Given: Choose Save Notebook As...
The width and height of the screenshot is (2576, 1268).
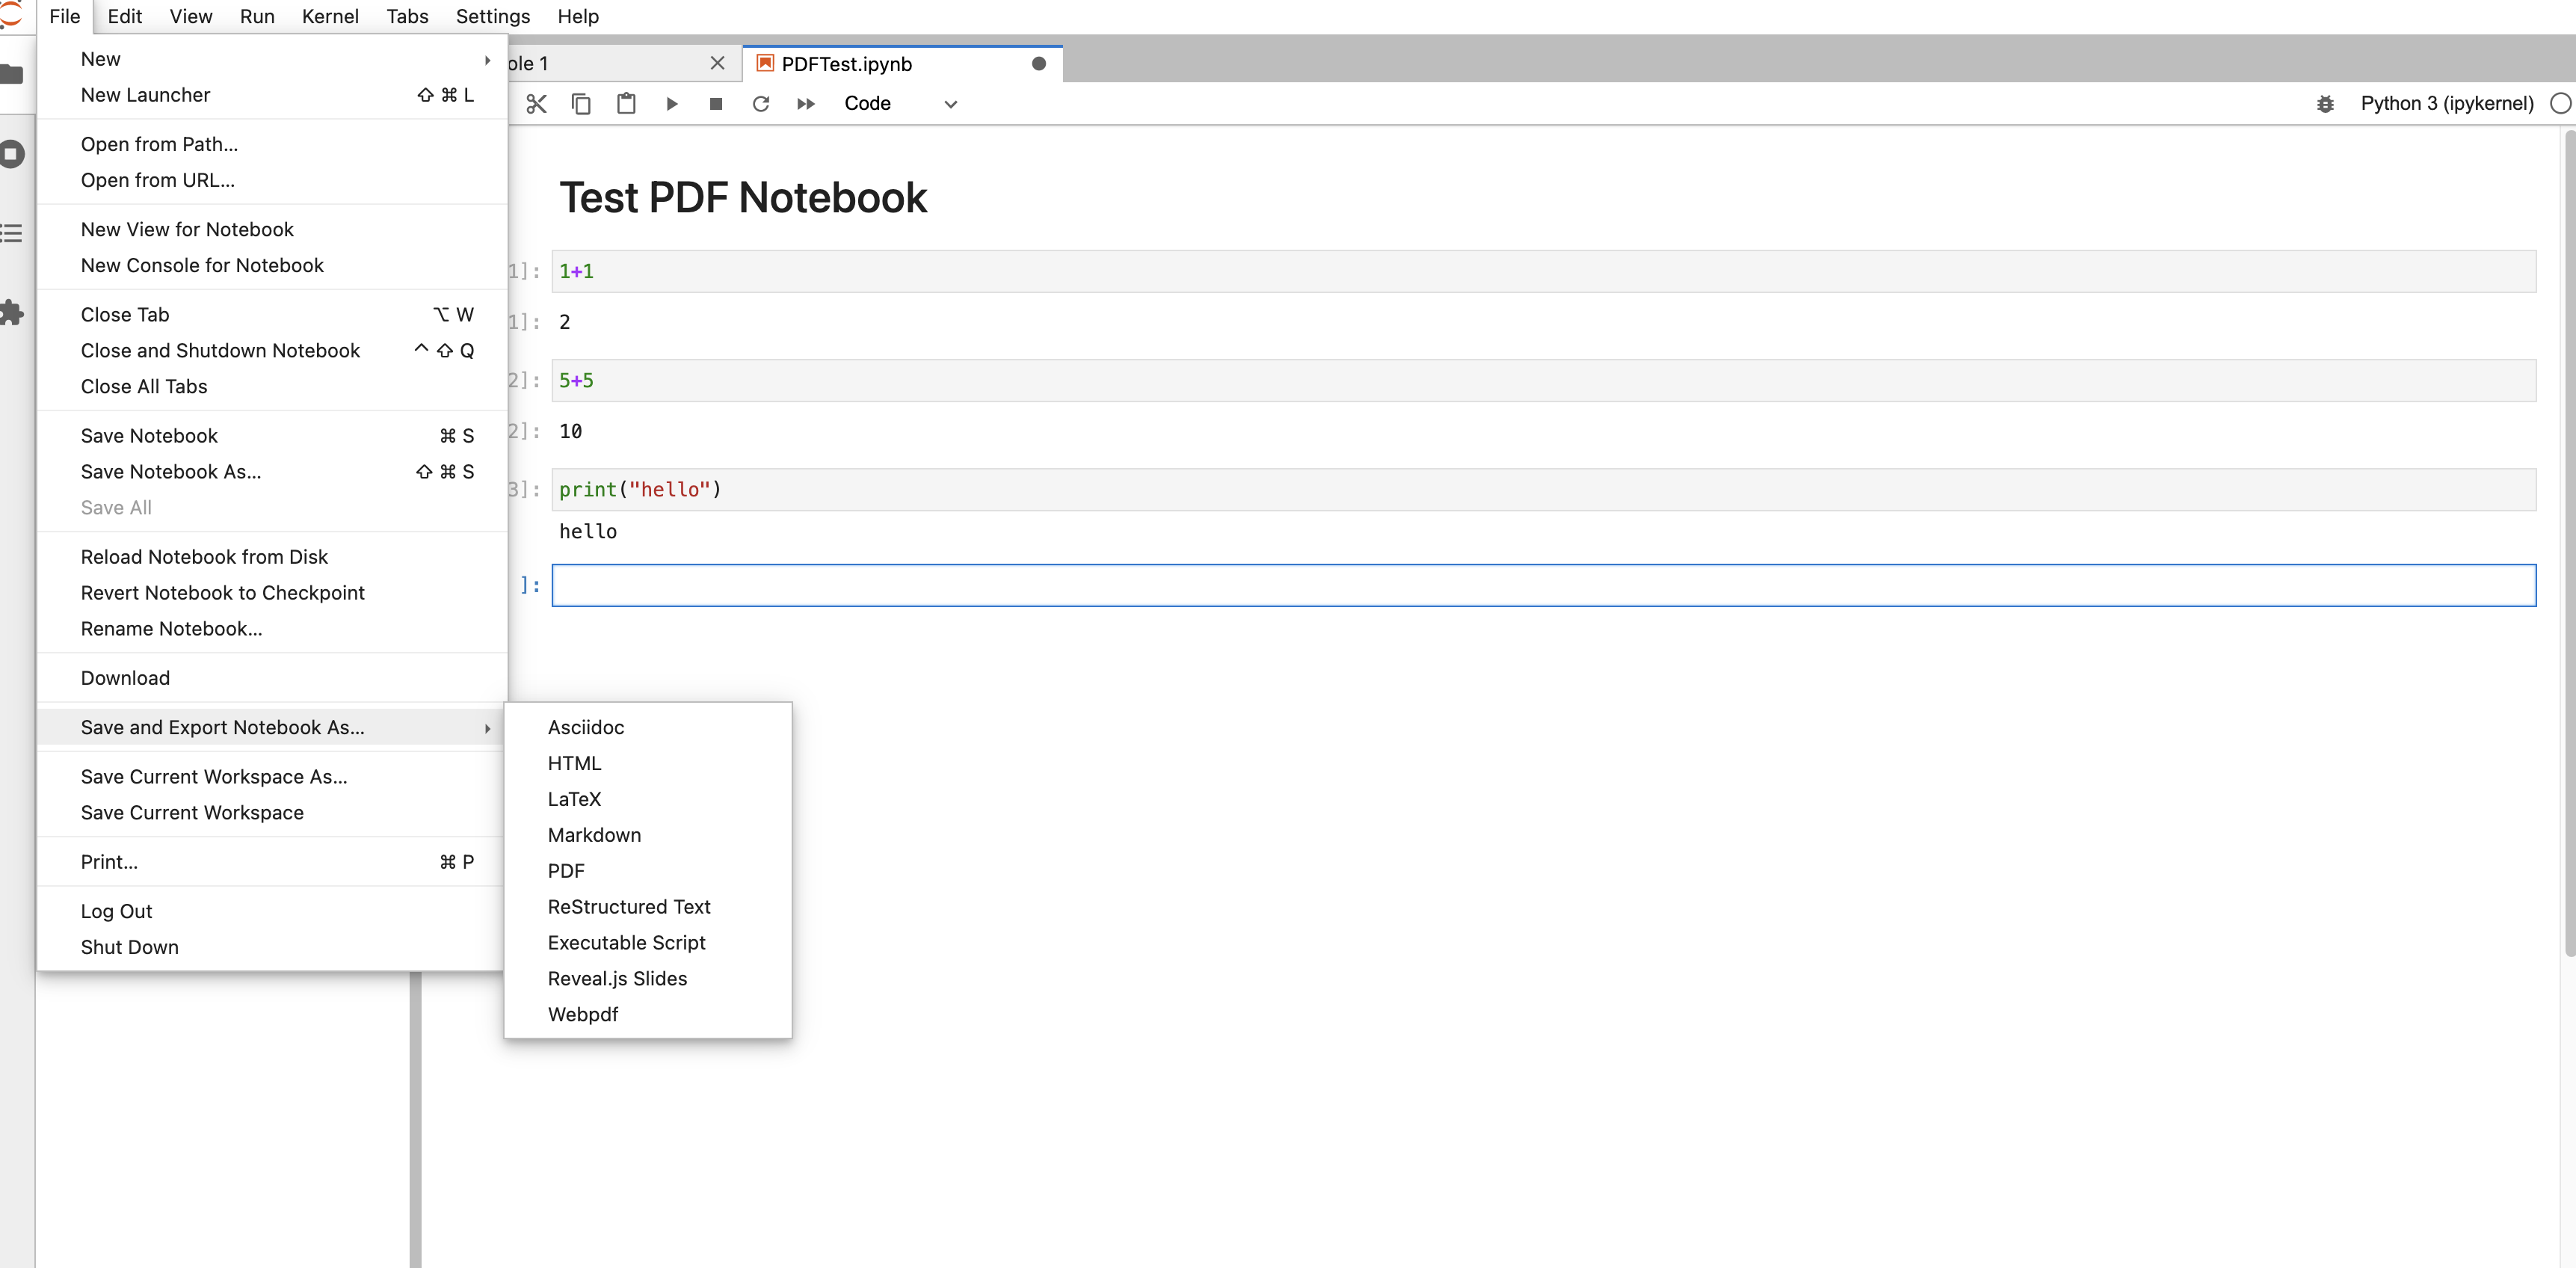Looking at the screenshot, I should tap(272, 472).
